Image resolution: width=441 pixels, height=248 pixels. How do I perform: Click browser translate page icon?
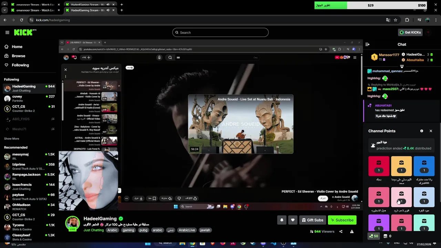pyautogui.click(x=388, y=20)
